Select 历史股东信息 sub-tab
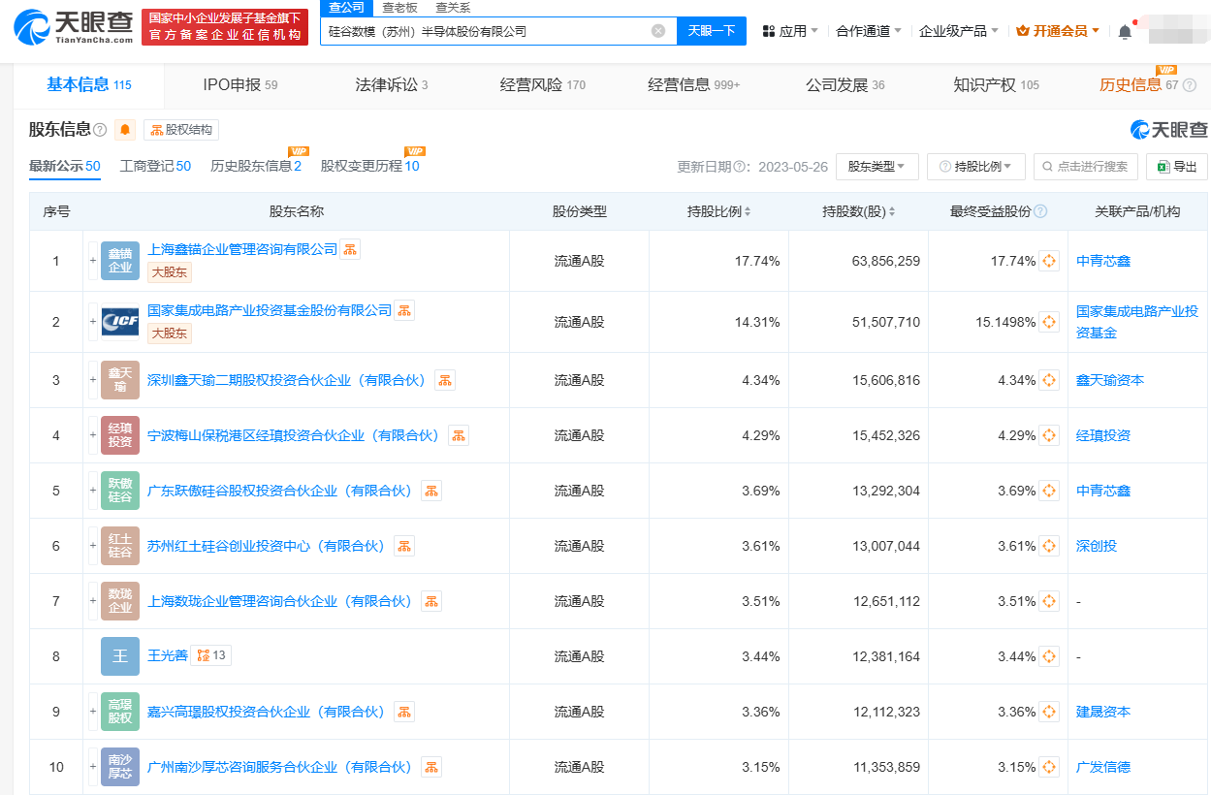 tap(256, 167)
